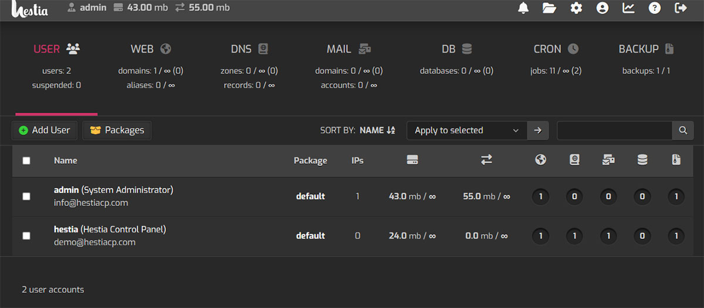Click the logout icon
The height and width of the screenshot is (308, 704).
[x=681, y=8]
